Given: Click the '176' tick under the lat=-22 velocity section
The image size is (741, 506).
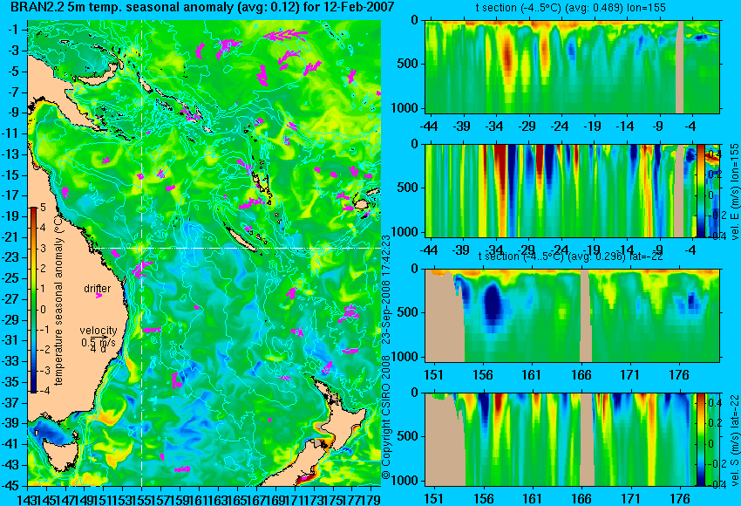Looking at the screenshot, I should 679,499.
